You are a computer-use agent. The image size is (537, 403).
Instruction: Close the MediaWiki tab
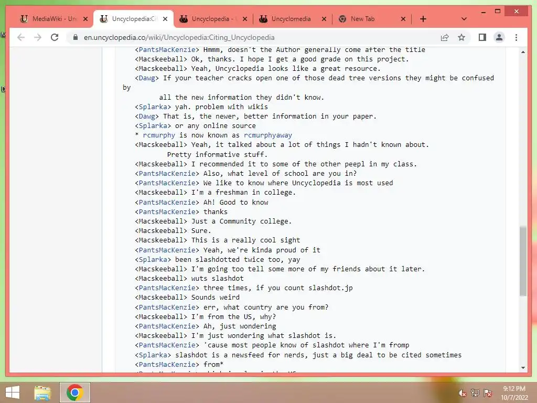(85, 19)
